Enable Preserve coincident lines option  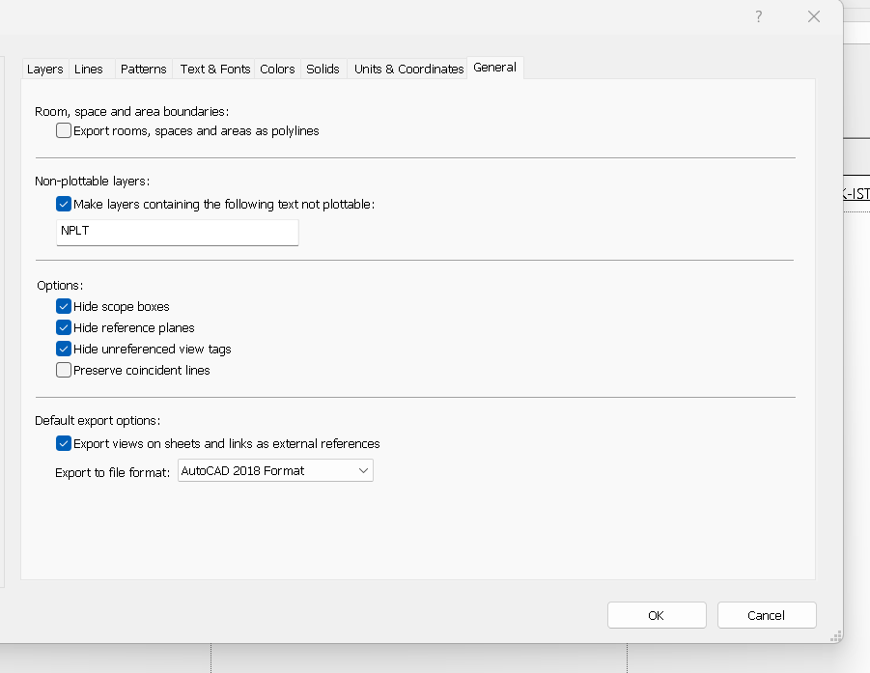click(x=64, y=370)
